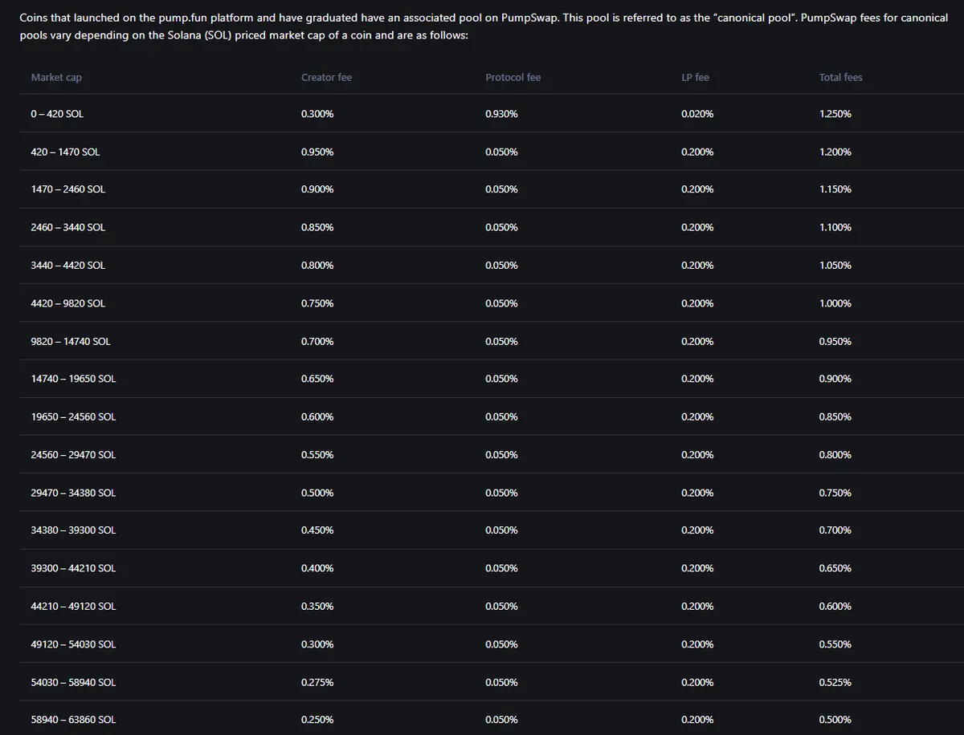Viewport: 964px width, 735px height.
Task: Select the 58940 – 63860 SOL row label
Action: click(73, 720)
